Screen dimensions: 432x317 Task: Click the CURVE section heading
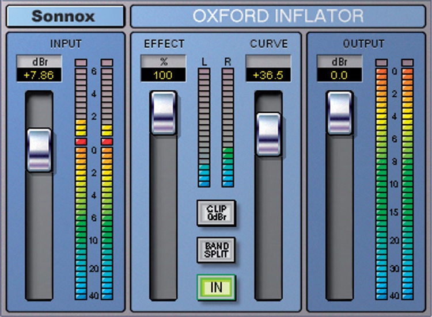tap(268, 44)
